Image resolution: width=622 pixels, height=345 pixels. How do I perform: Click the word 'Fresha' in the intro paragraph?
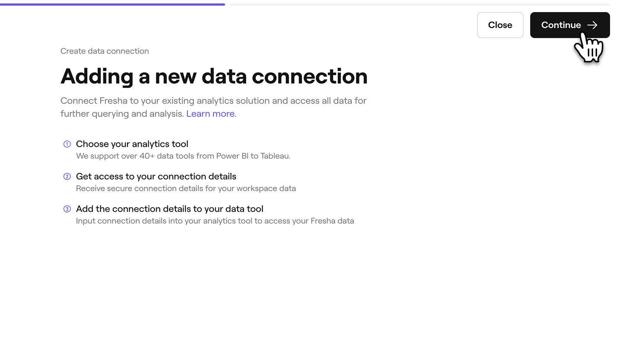113,100
